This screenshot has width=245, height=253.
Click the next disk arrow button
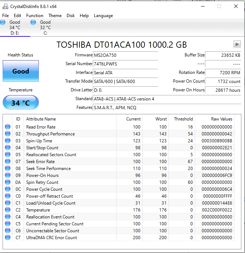click(x=237, y=44)
